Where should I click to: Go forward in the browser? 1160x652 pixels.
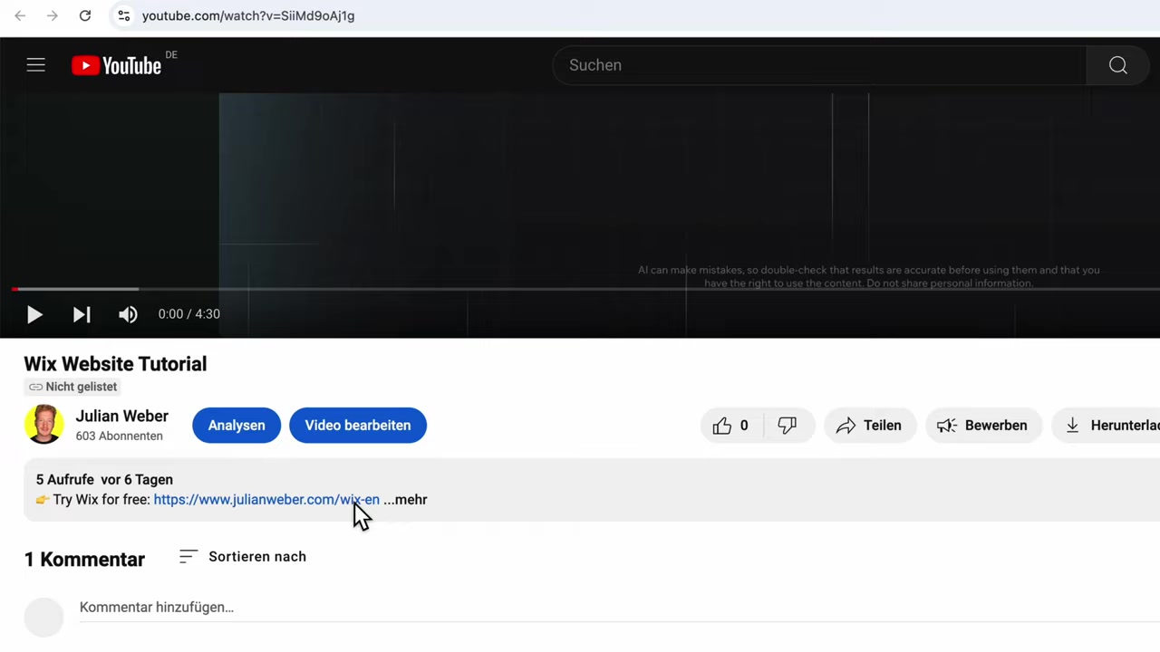[53, 15]
